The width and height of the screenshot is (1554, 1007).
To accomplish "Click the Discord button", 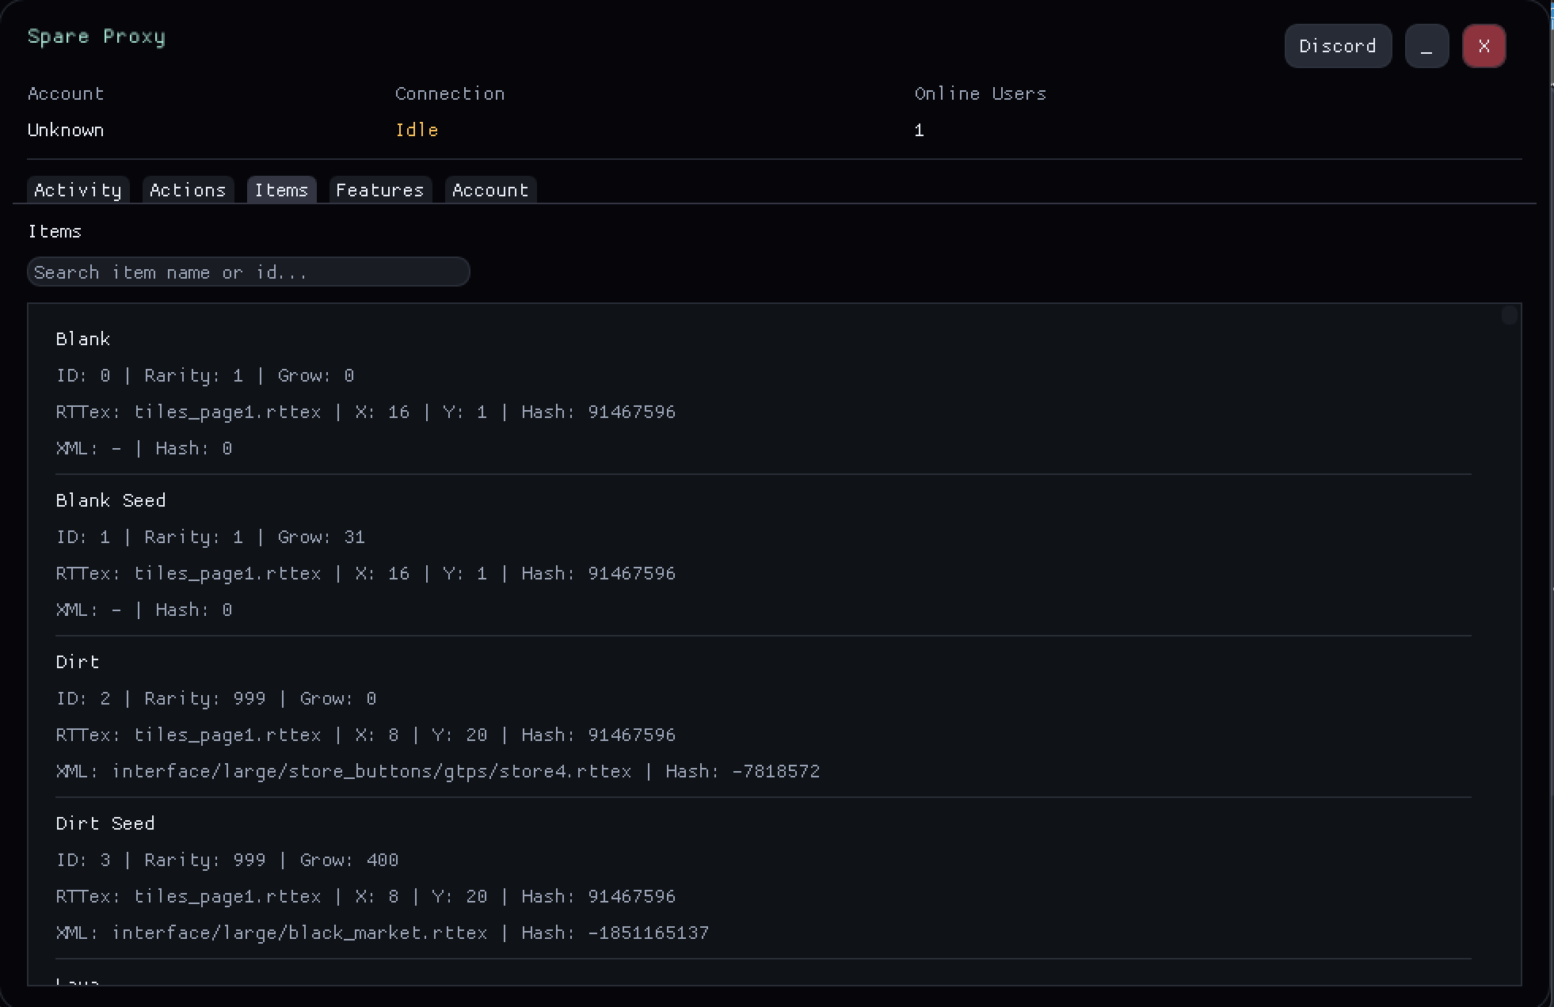I will point(1338,46).
